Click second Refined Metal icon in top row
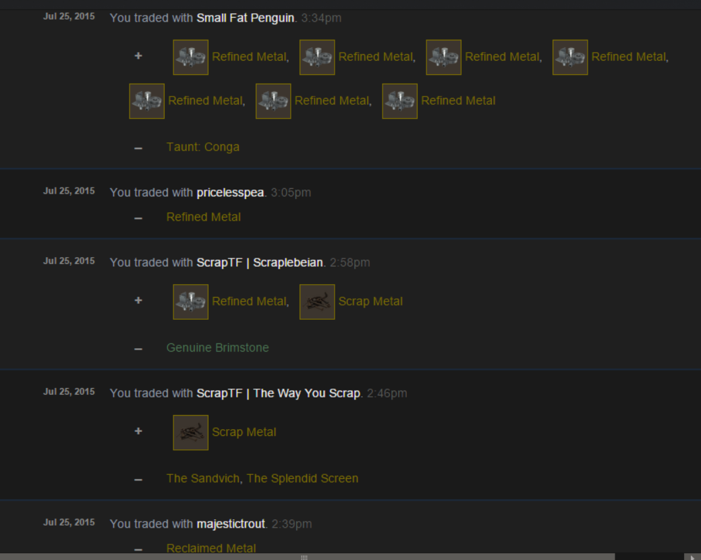 pos(317,57)
